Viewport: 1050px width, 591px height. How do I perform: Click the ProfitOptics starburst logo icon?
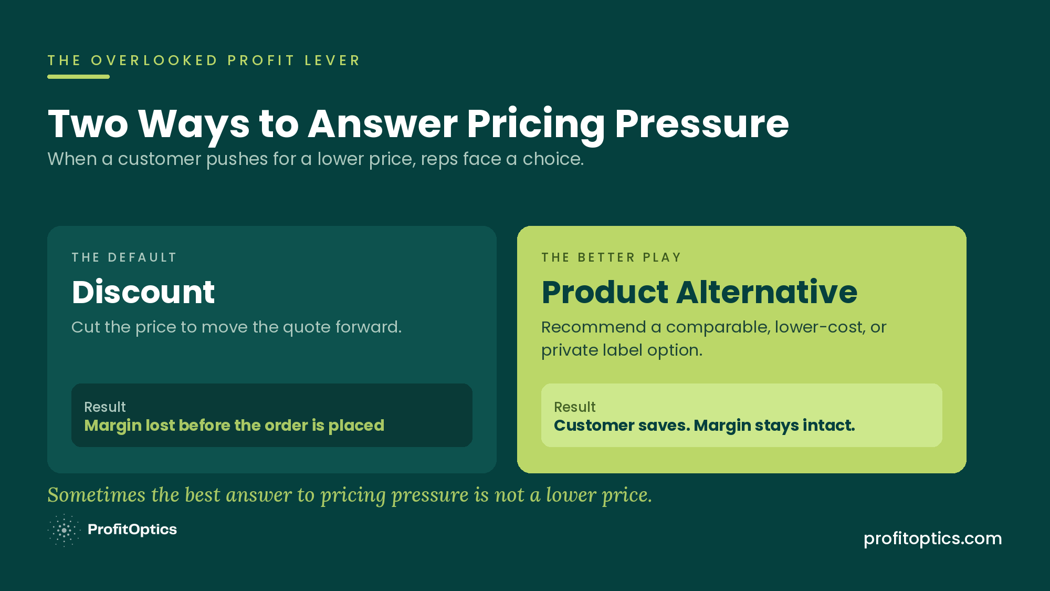click(x=64, y=530)
